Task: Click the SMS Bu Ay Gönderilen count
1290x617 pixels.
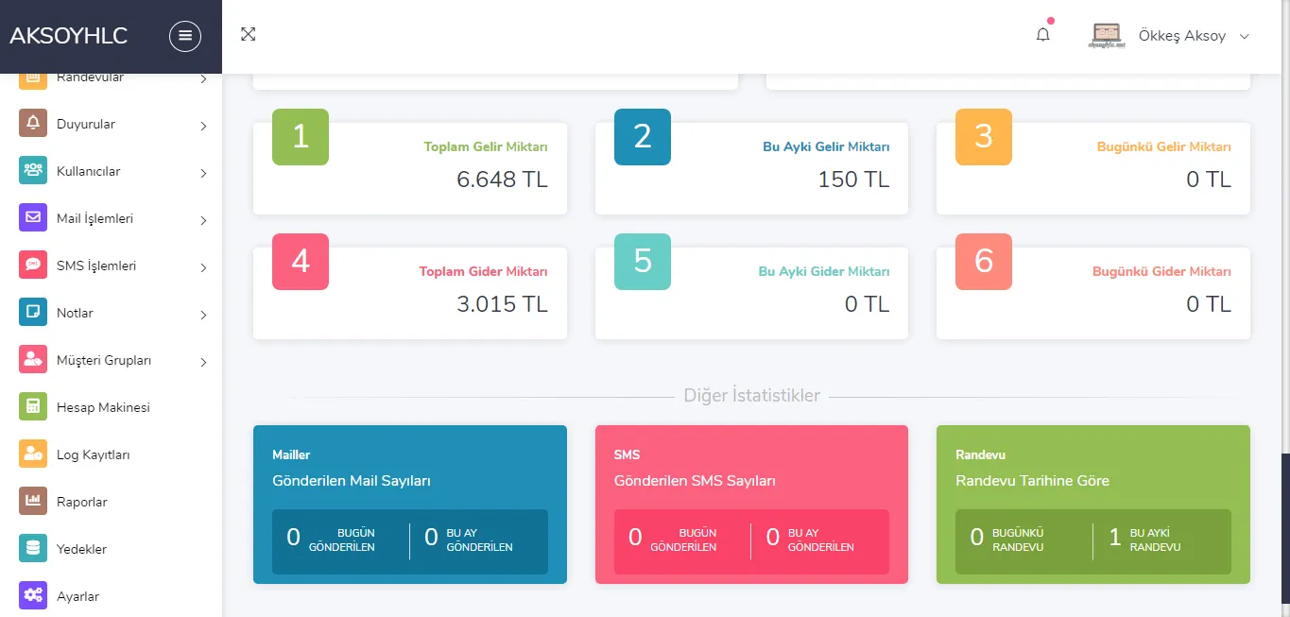Action: click(x=773, y=538)
